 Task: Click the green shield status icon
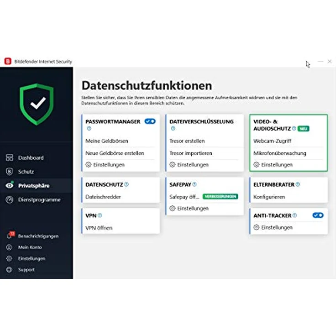tap(37, 104)
